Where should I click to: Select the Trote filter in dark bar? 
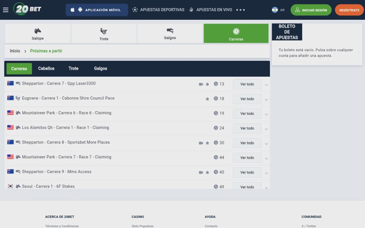coord(73,68)
